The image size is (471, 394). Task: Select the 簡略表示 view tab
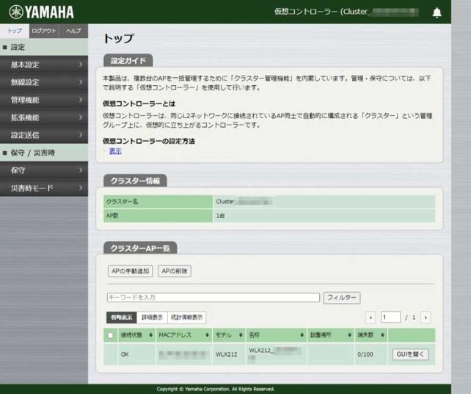coord(121,317)
